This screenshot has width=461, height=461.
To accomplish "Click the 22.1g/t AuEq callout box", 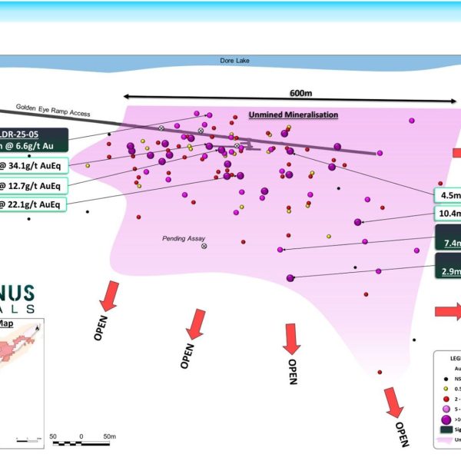I will [x=33, y=204].
